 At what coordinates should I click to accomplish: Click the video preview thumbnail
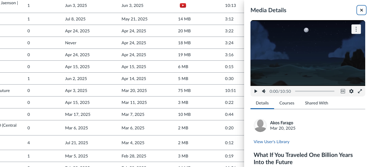308,53
